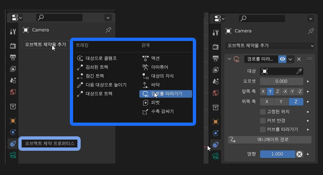Open World properties tab in right panel
323x175 pixels.
click(215, 93)
